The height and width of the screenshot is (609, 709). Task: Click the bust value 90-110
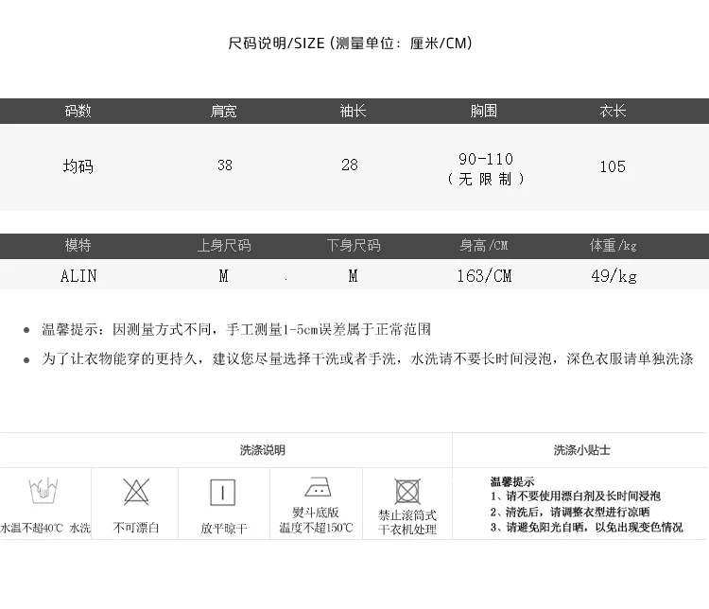[x=486, y=159]
